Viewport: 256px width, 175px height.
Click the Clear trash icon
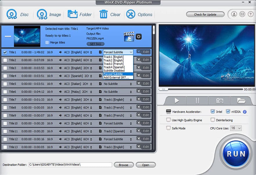pos(103,14)
